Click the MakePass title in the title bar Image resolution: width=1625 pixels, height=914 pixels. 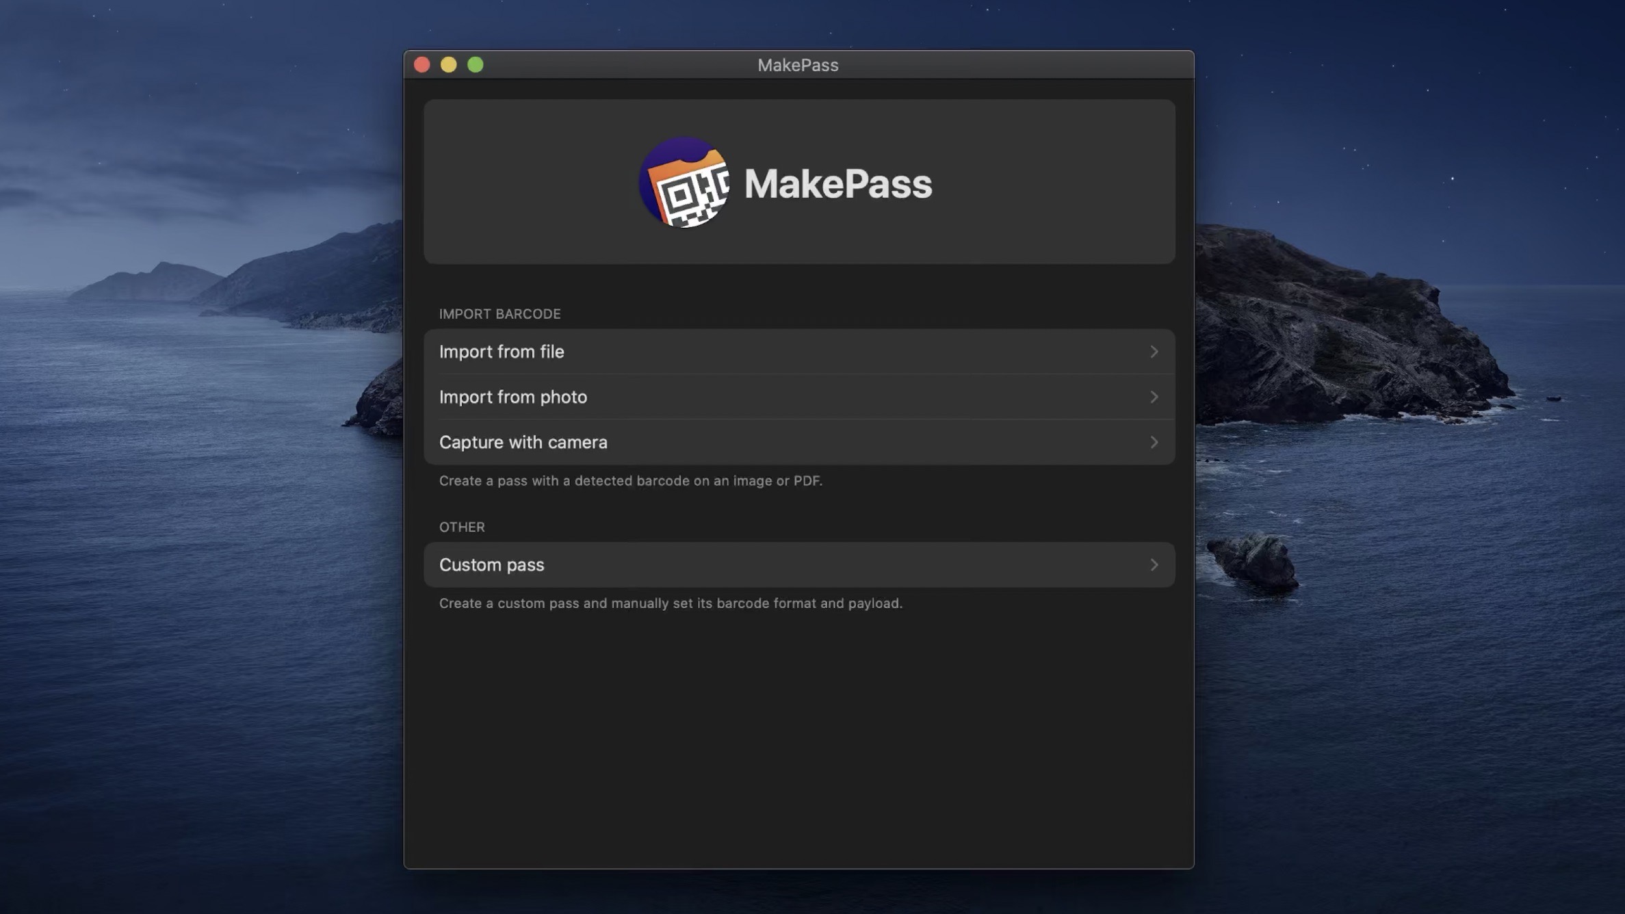pyautogui.click(x=798, y=65)
